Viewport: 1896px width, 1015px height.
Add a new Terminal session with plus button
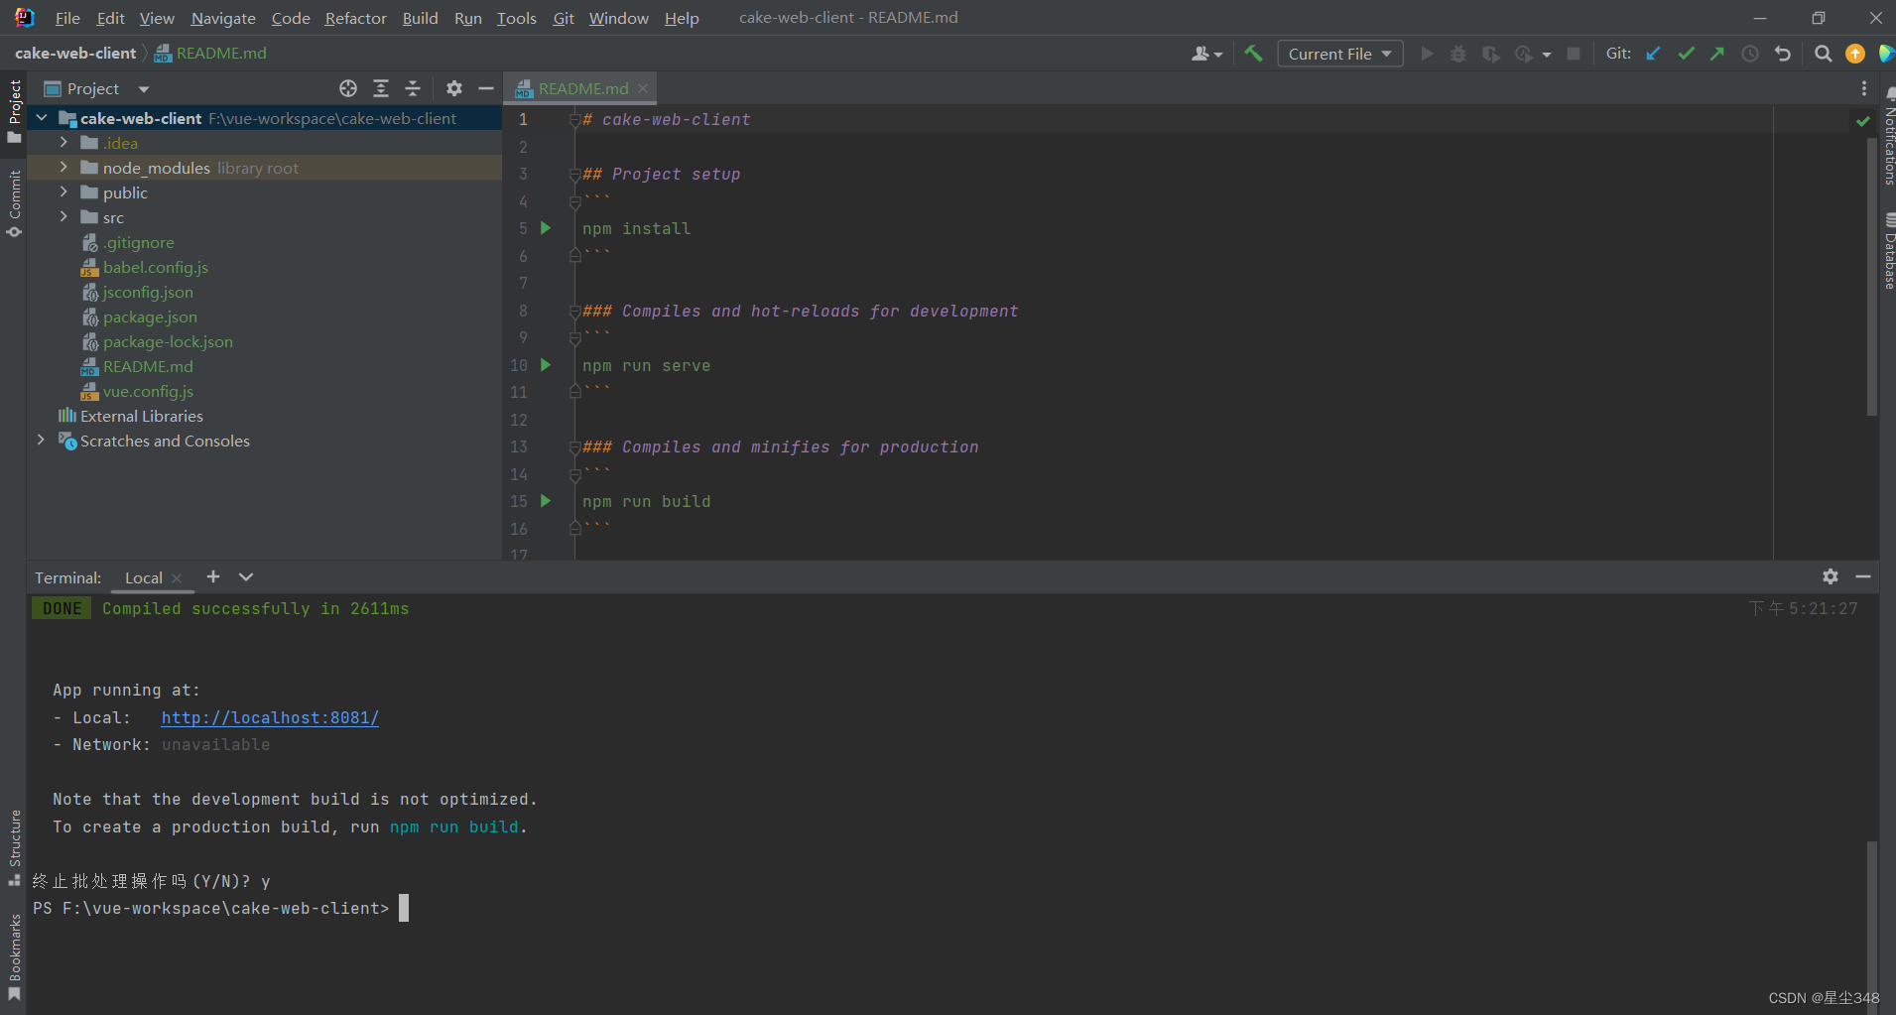[212, 576]
